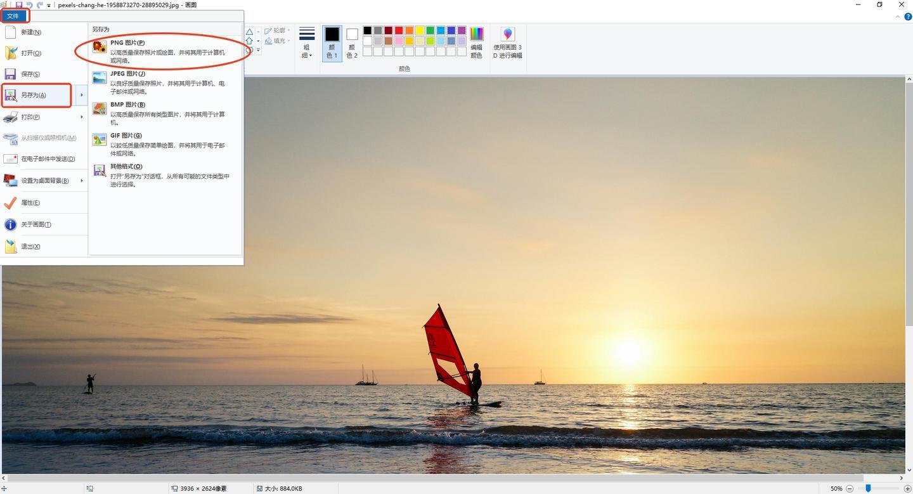Click 使用画图 3D 进行编辑 button

pos(508,42)
